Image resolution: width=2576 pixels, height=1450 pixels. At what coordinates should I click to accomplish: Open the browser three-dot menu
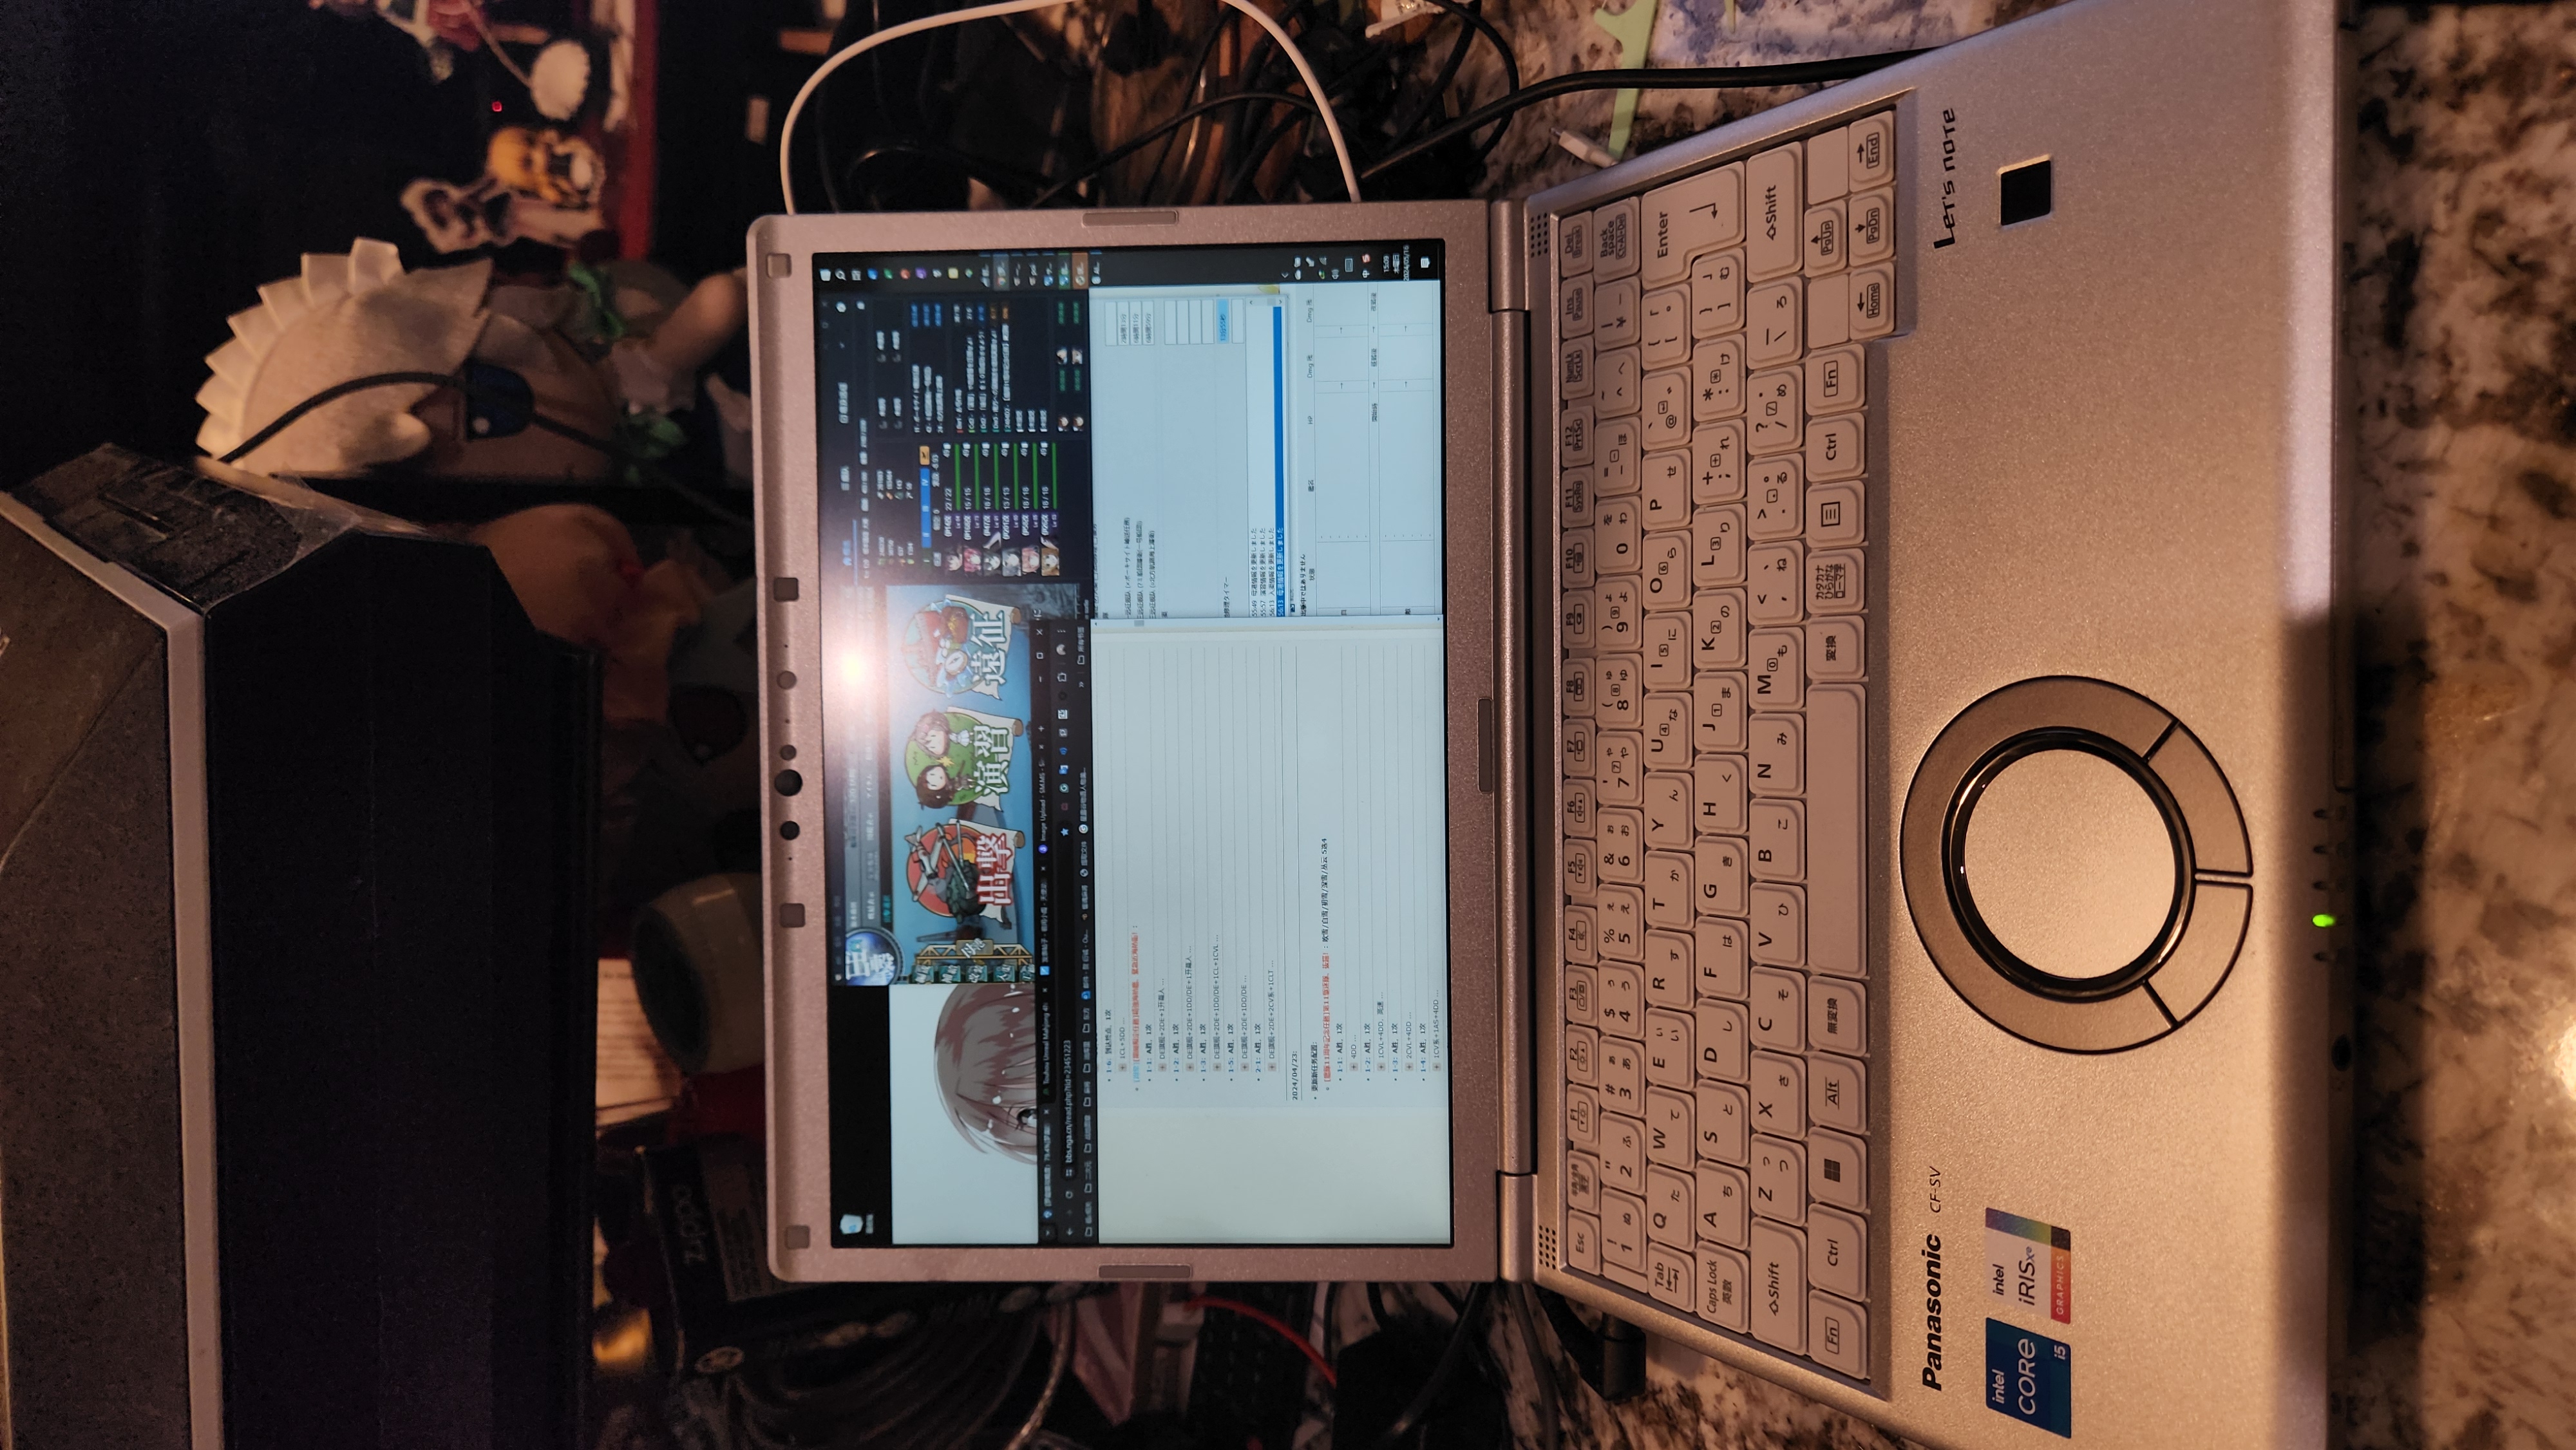tap(1061, 632)
